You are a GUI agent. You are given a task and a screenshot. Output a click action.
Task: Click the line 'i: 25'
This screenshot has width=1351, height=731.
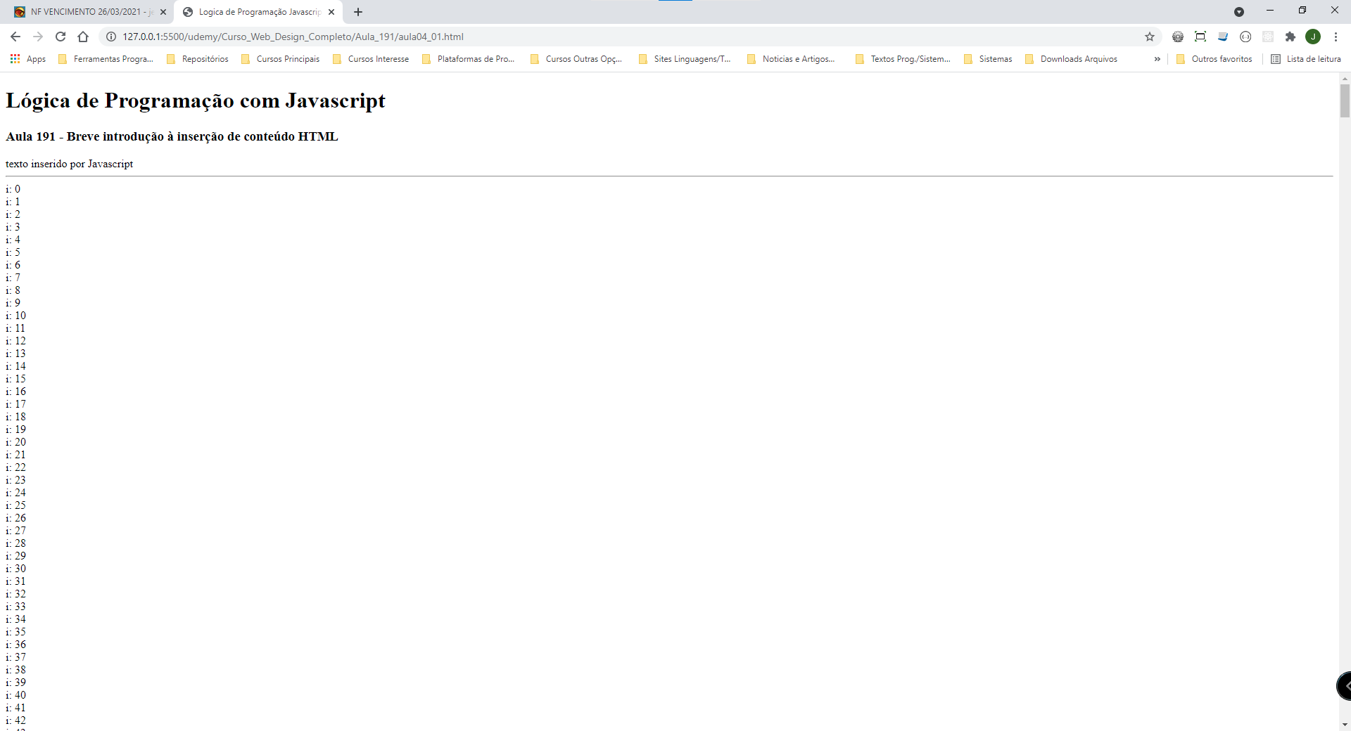[15, 505]
